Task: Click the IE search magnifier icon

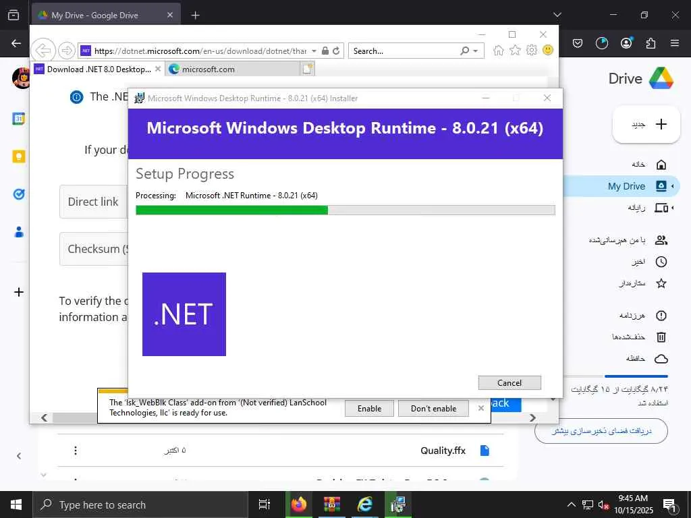Action: [464, 51]
